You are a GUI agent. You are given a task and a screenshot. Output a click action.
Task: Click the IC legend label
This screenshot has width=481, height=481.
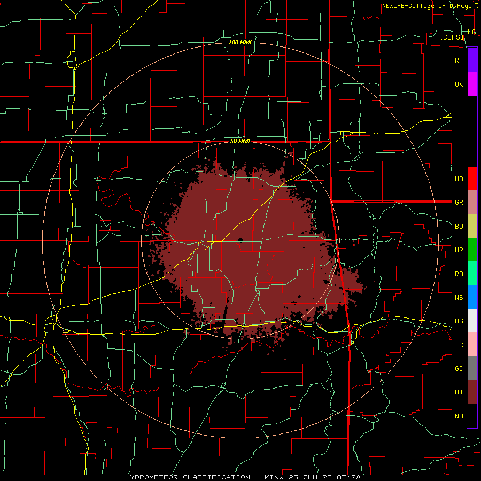tap(459, 345)
